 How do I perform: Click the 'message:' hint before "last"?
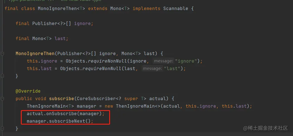point(152,68)
